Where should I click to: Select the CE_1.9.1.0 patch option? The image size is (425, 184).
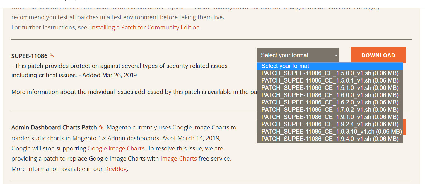[330, 117]
